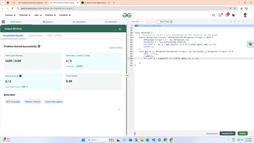Viewport: 254px width, 143px height.
Task: Click the editor theme brightness icon
Action: point(135,133)
